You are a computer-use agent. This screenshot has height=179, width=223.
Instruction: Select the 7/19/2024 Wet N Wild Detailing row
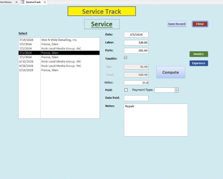click(59, 40)
